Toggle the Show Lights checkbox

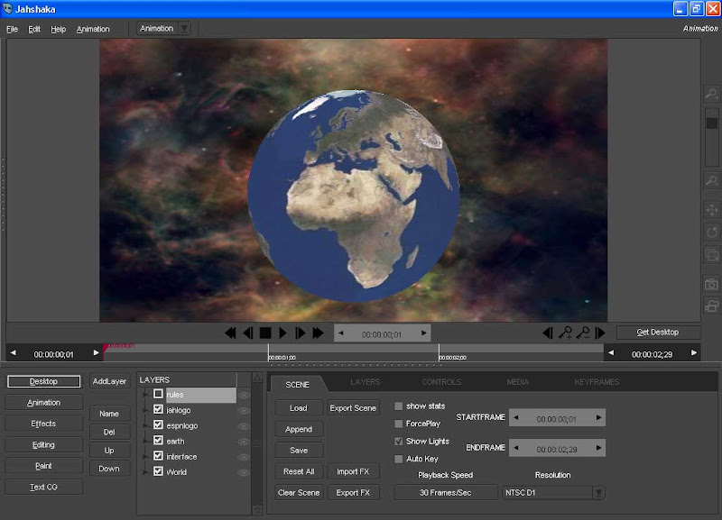coord(399,442)
